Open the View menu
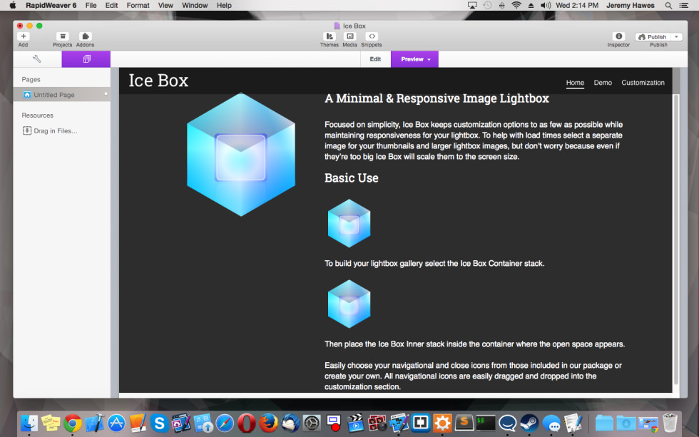This screenshot has height=437, width=699. pyautogui.click(x=165, y=5)
